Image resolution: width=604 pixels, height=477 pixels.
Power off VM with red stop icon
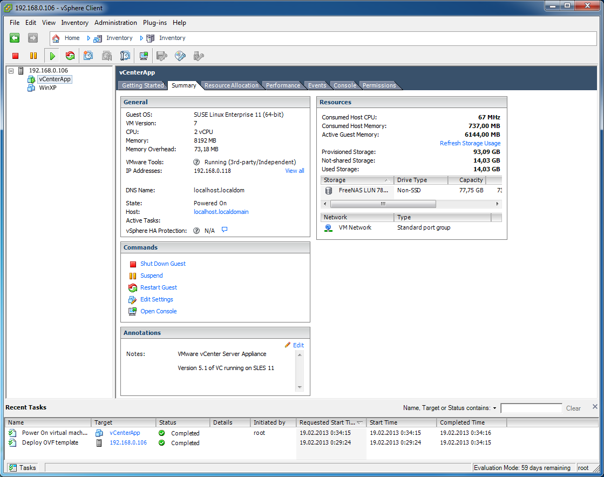point(16,56)
